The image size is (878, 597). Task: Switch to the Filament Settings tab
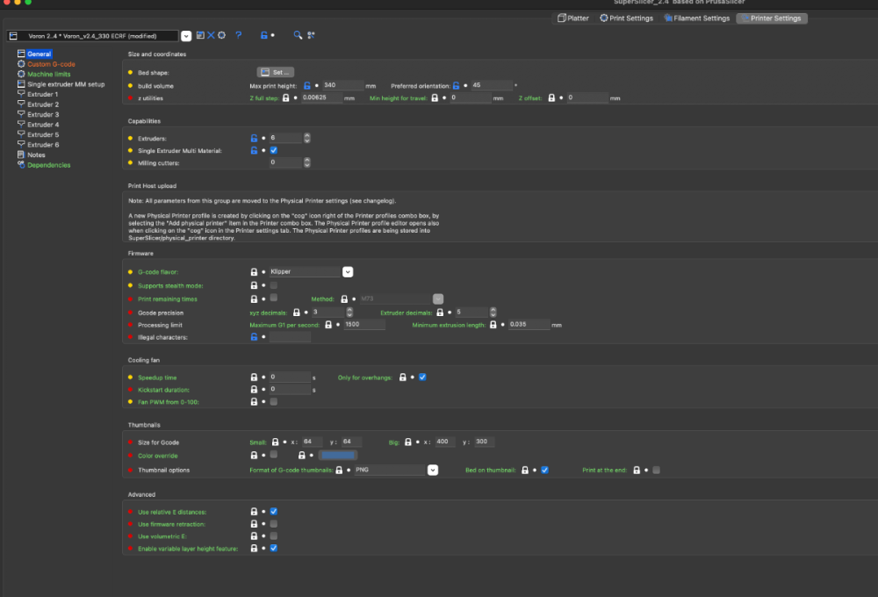coord(697,18)
